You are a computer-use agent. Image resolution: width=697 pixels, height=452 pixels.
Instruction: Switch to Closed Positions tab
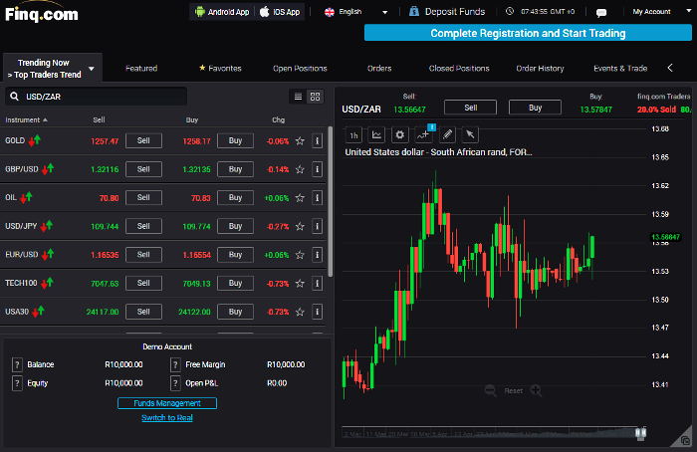459,69
